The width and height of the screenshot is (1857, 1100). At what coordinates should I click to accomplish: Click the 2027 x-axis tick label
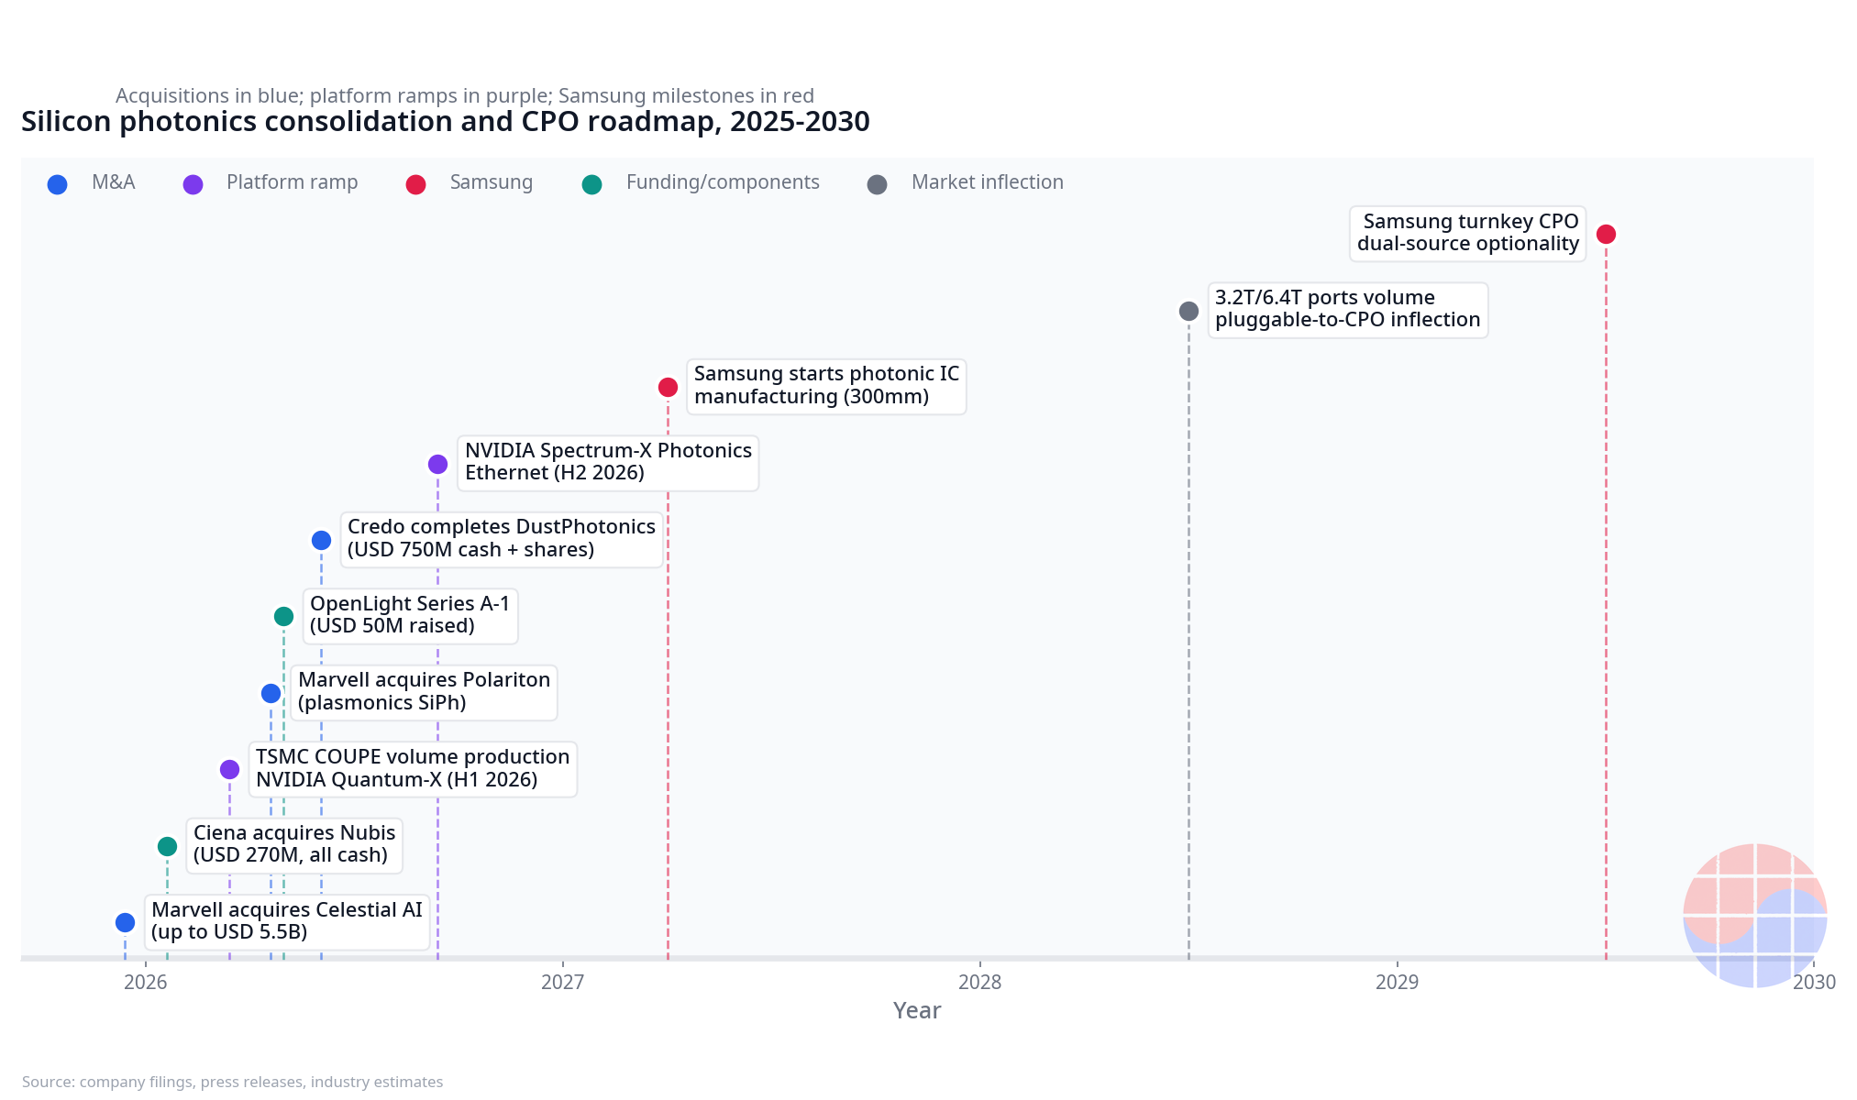click(563, 982)
